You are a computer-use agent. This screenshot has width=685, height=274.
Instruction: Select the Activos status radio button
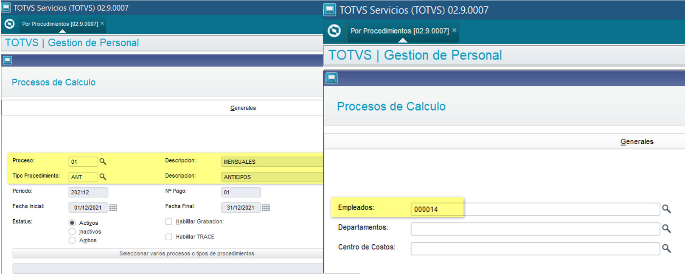pyautogui.click(x=72, y=223)
